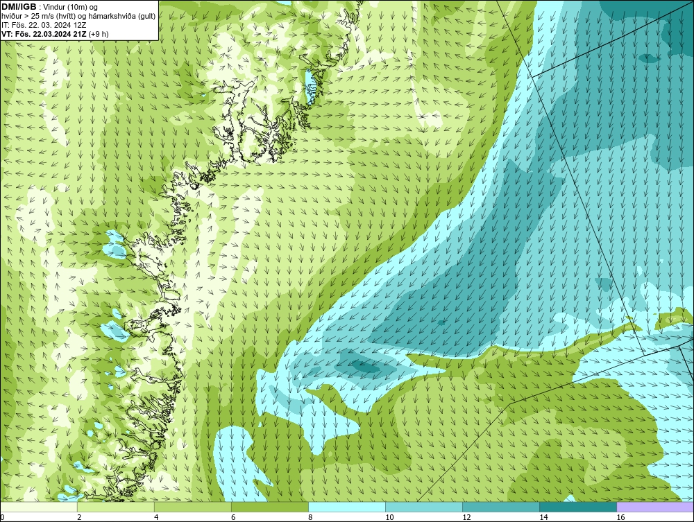
Task: Click the legend scale label '16'
Action: coord(620,517)
